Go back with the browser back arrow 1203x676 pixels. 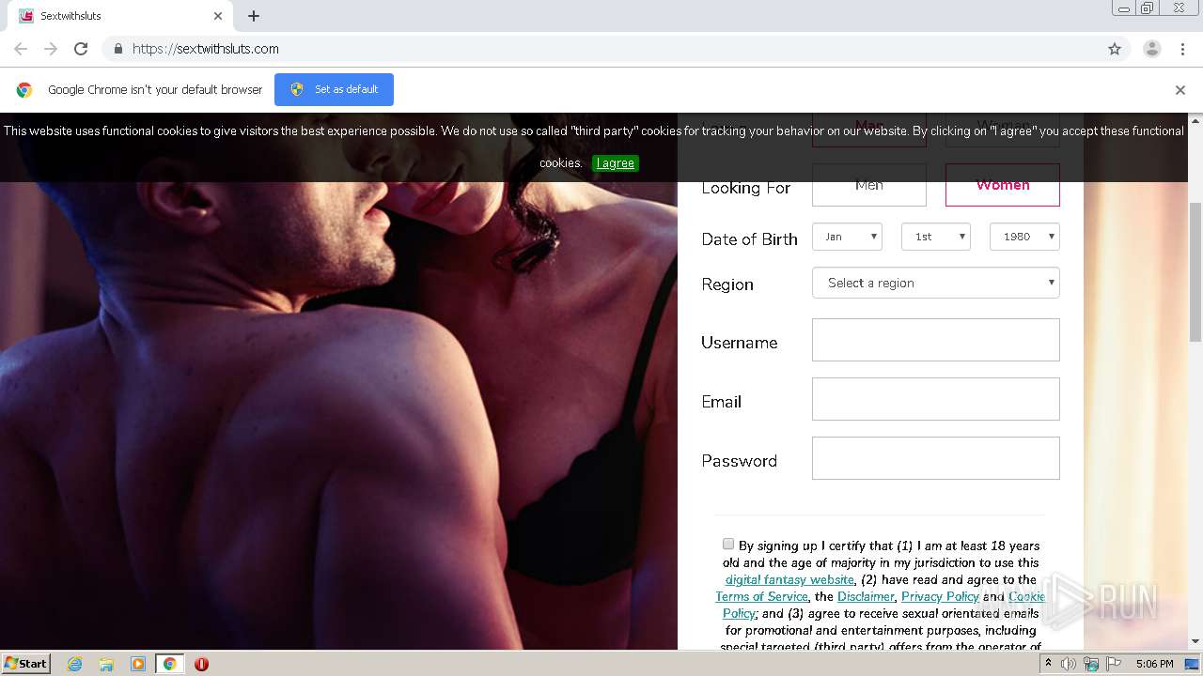(x=21, y=49)
